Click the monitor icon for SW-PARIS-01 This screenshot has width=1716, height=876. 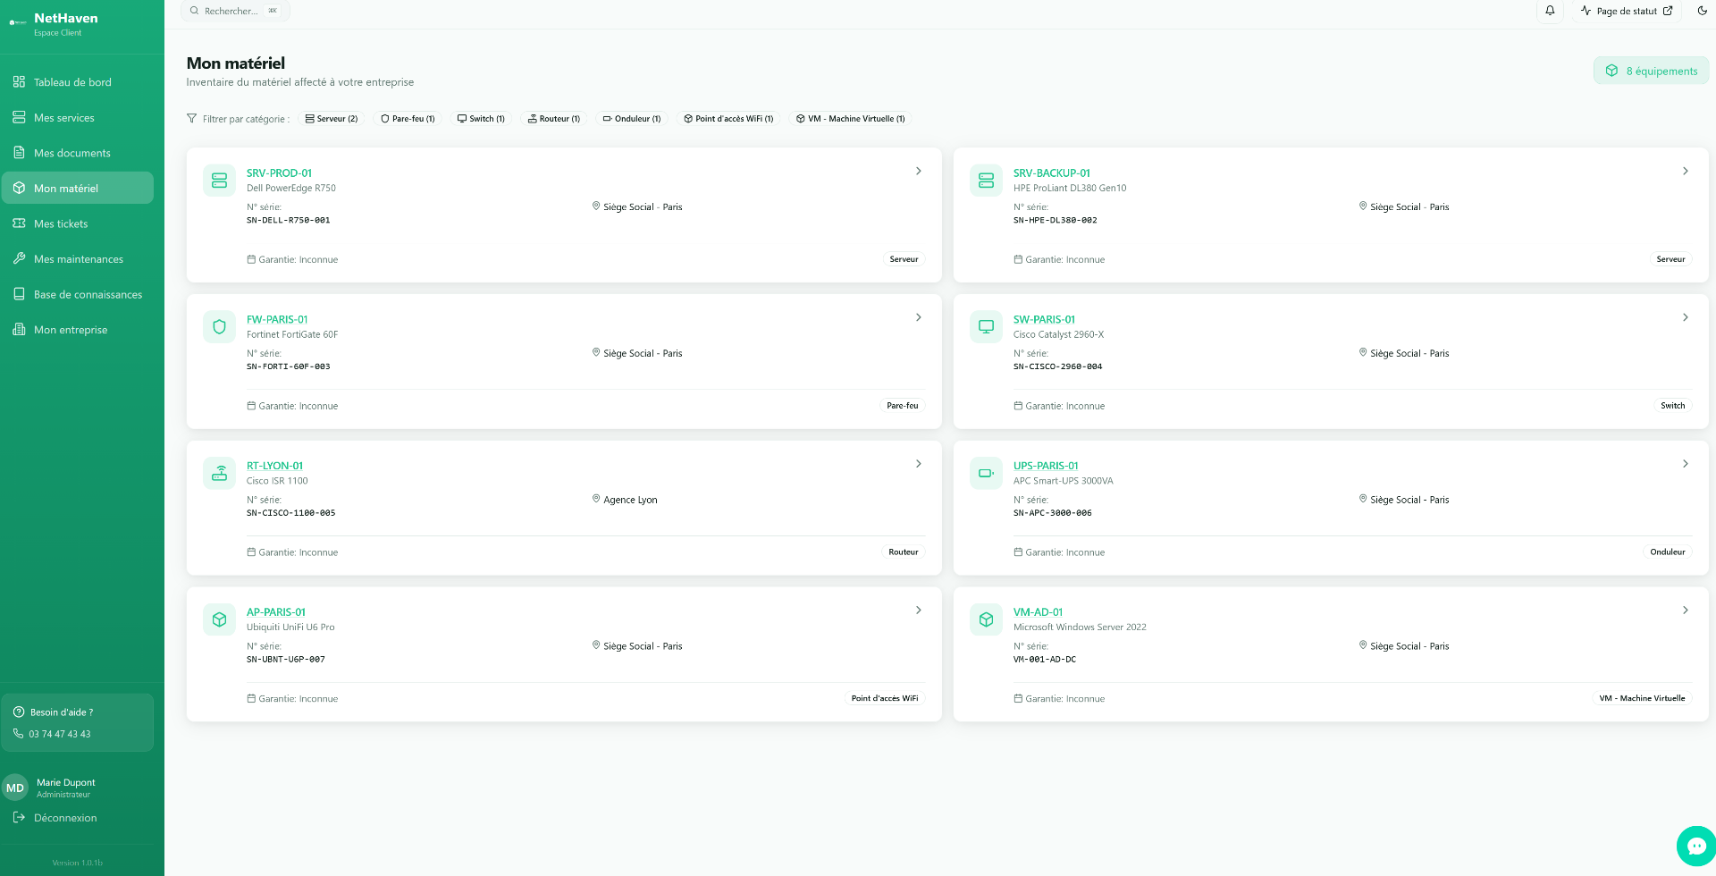(x=986, y=327)
